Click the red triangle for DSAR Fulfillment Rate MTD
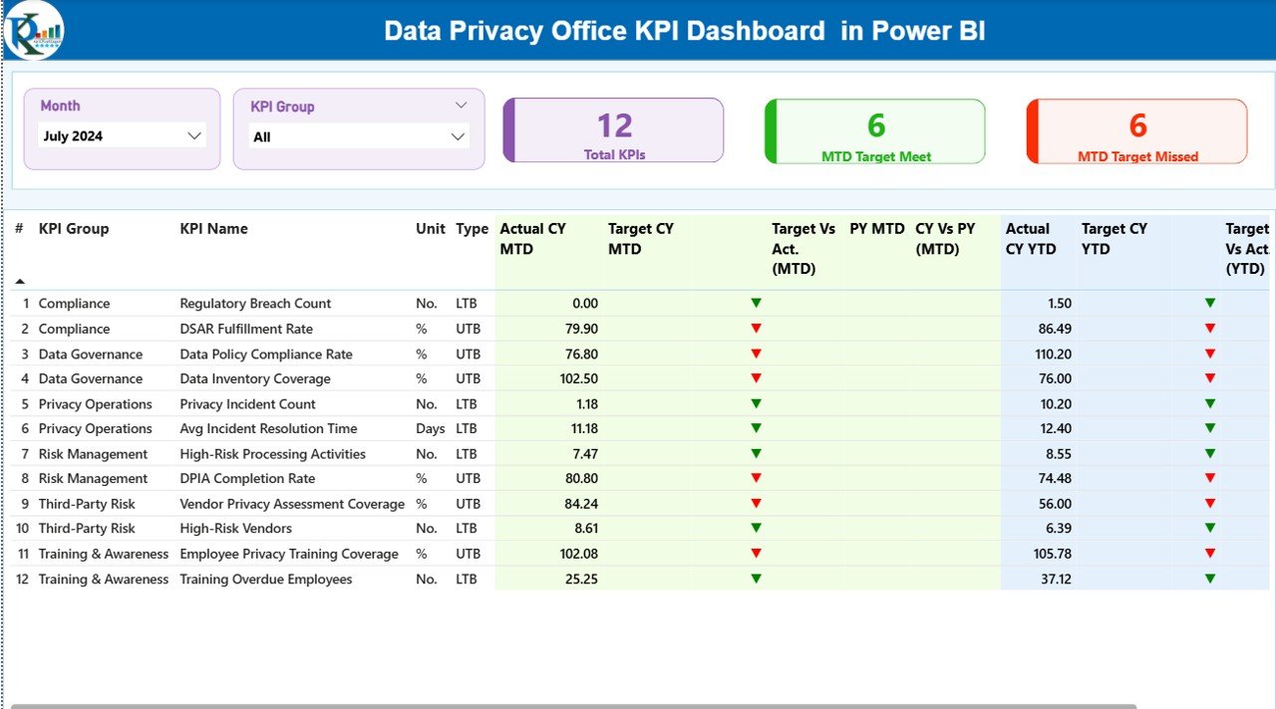 coord(756,328)
